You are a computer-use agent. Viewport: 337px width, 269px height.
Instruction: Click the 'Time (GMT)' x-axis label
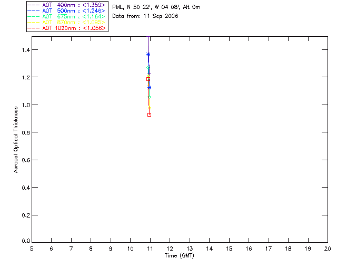tap(180, 256)
